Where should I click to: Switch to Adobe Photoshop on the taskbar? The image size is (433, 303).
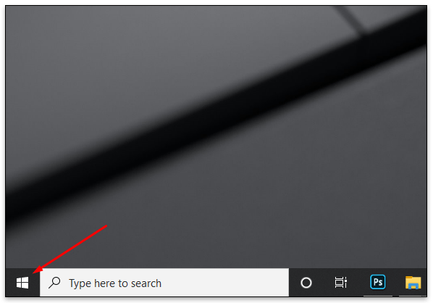point(377,282)
